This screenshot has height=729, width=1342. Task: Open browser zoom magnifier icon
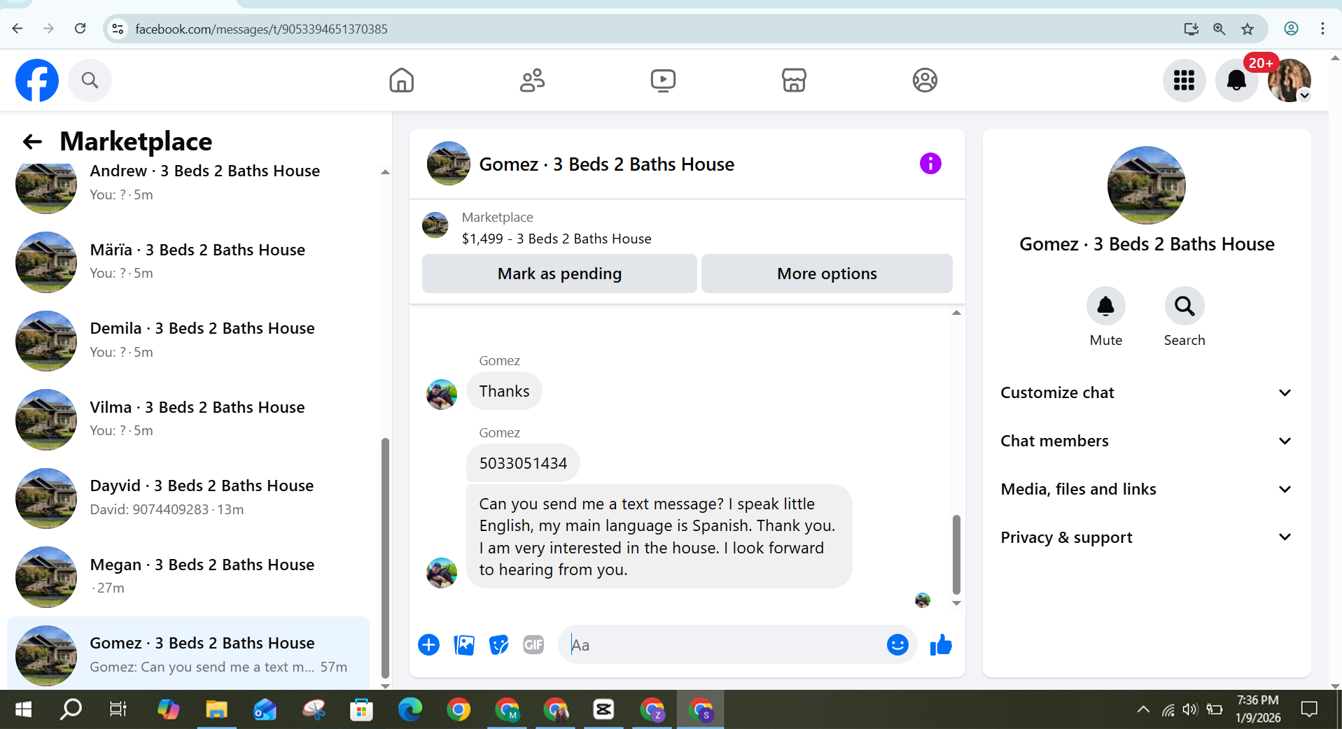(x=1219, y=29)
